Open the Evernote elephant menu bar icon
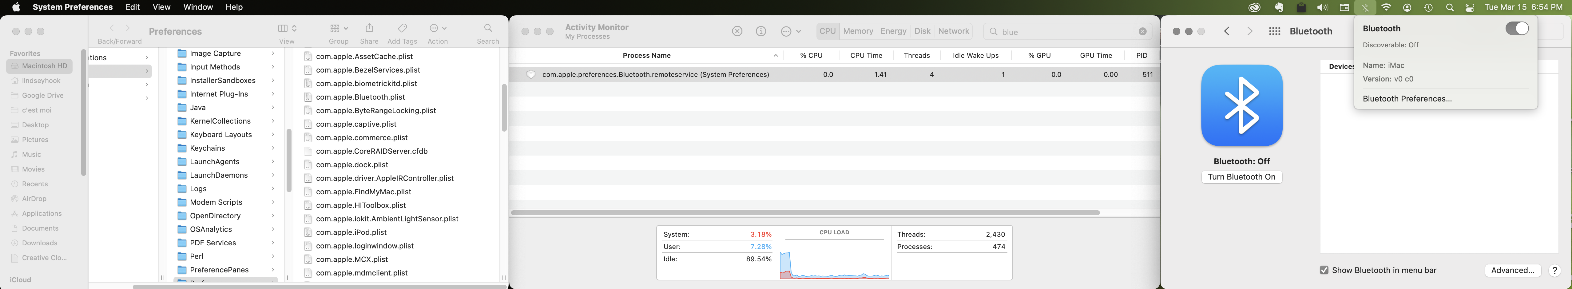 point(1278,7)
